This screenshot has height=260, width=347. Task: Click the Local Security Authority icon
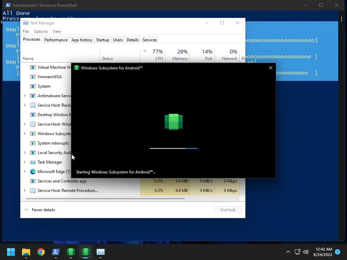coord(33,153)
